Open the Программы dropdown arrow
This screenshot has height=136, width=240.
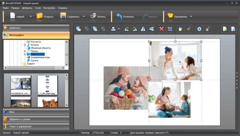pos(191,16)
